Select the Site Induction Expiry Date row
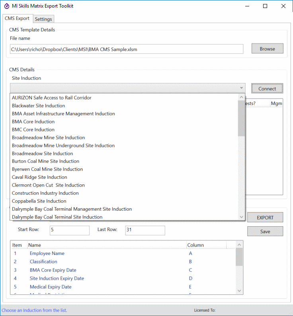Viewport: 293px width, 316px height. pos(123,278)
